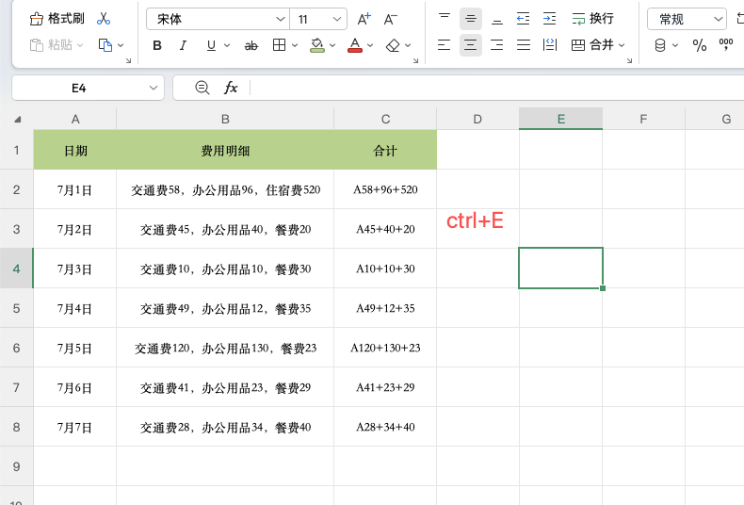Toggle Italic formatting

(x=183, y=45)
